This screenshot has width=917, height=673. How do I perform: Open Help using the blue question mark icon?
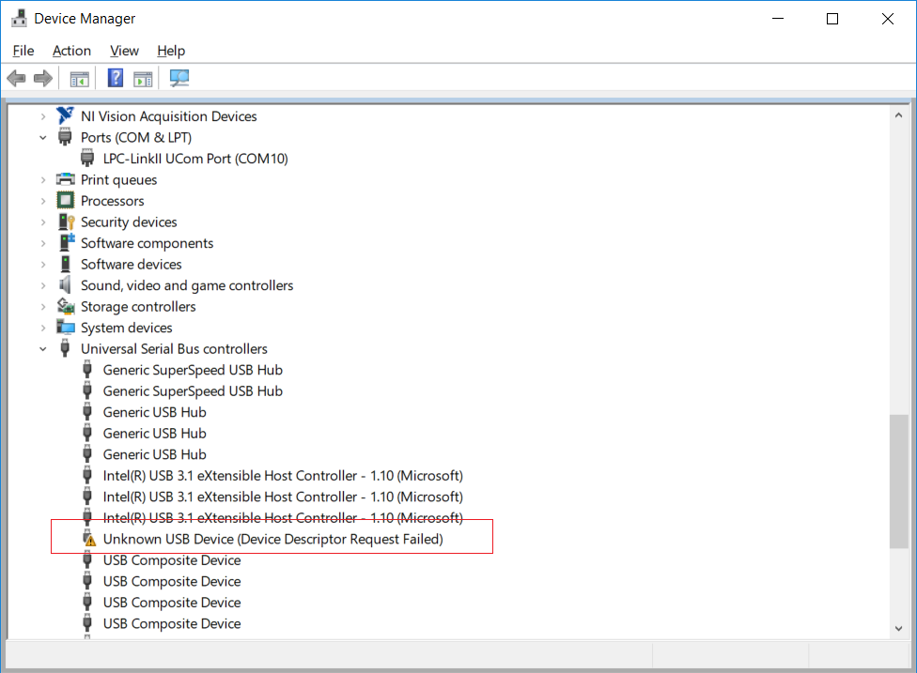(116, 78)
